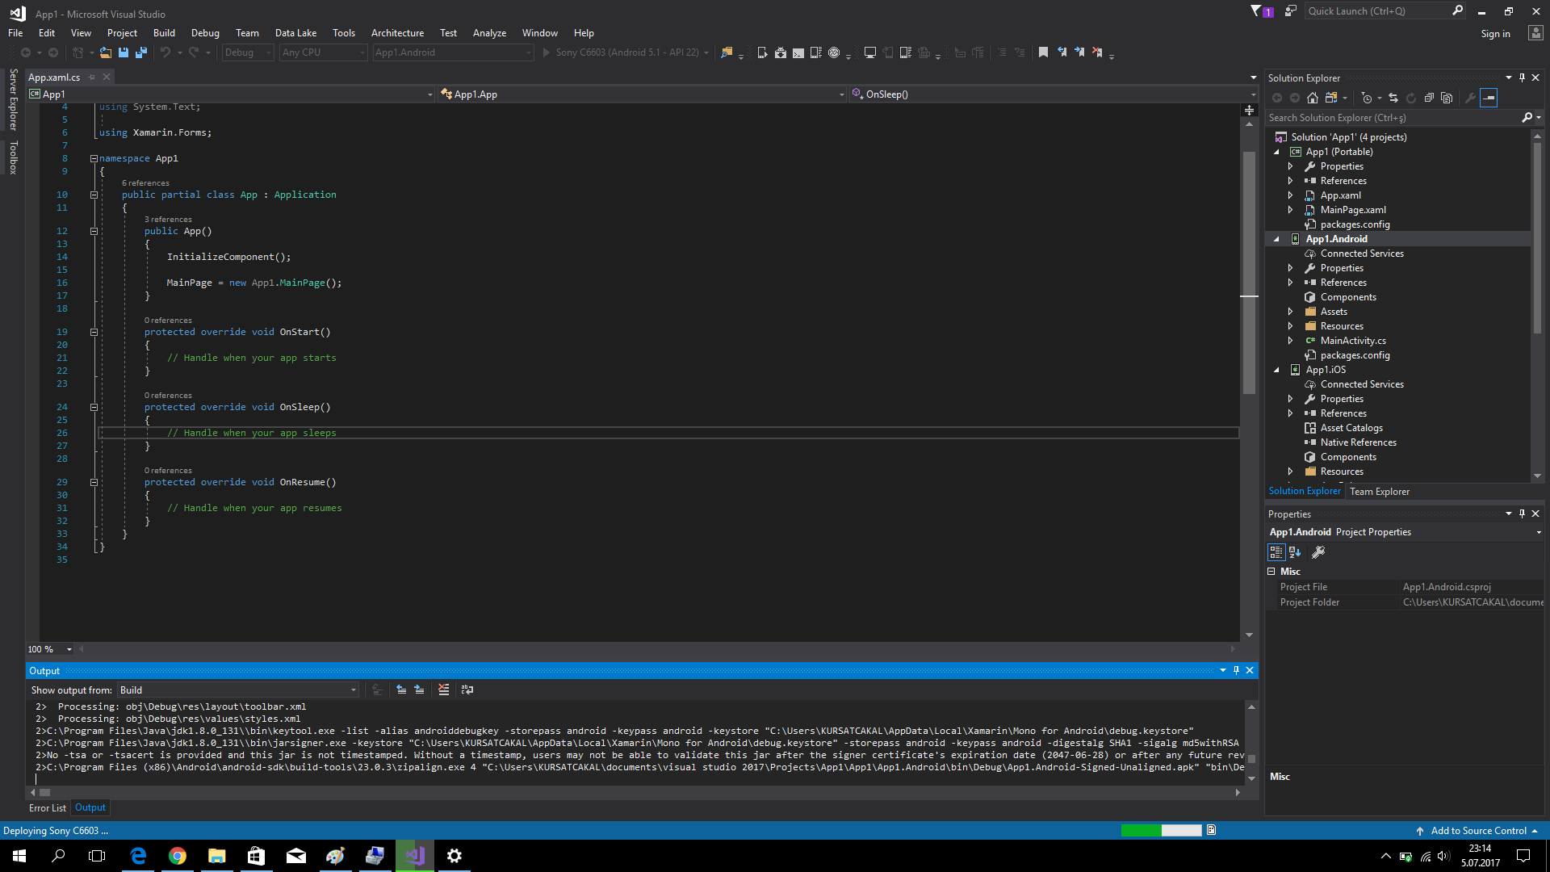This screenshot has height=872, width=1550.
Task: Open the Debug configuration dropdown
Action: click(248, 52)
